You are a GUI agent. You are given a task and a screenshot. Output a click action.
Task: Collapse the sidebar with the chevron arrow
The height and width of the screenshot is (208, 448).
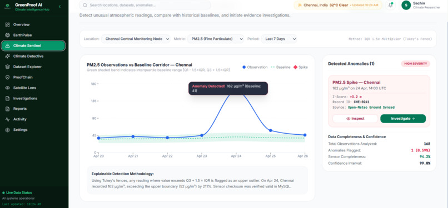point(59,7)
